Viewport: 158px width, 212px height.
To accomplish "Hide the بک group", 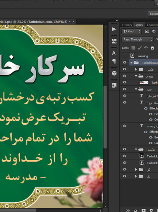I will click(125, 176).
